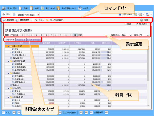Enable the 要約 checkbox
The height and width of the screenshot is (116, 154).
coord(126,24)
